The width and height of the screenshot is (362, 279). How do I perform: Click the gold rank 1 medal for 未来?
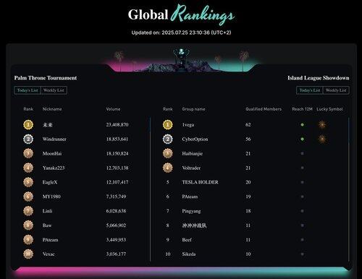coord(28,124)
